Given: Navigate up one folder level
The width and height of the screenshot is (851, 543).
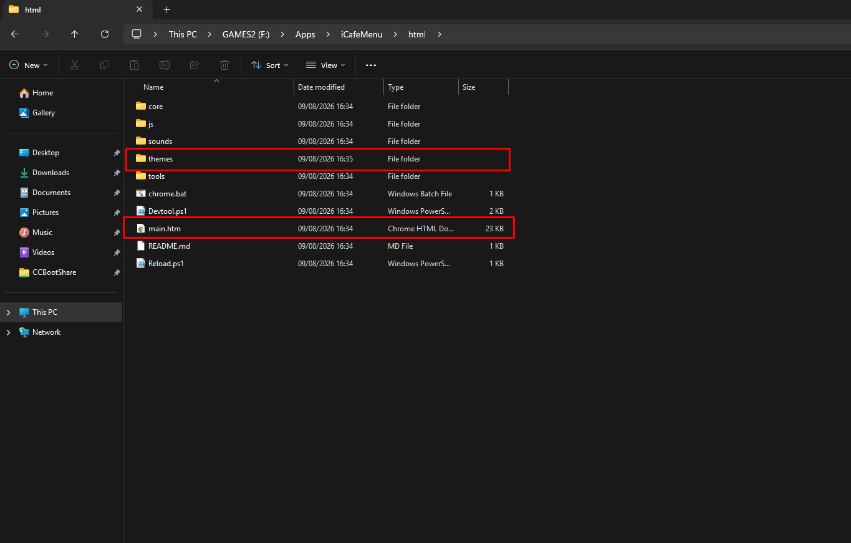Looking at the screenshot, I should pyautogui.click(x=75, y=34).
